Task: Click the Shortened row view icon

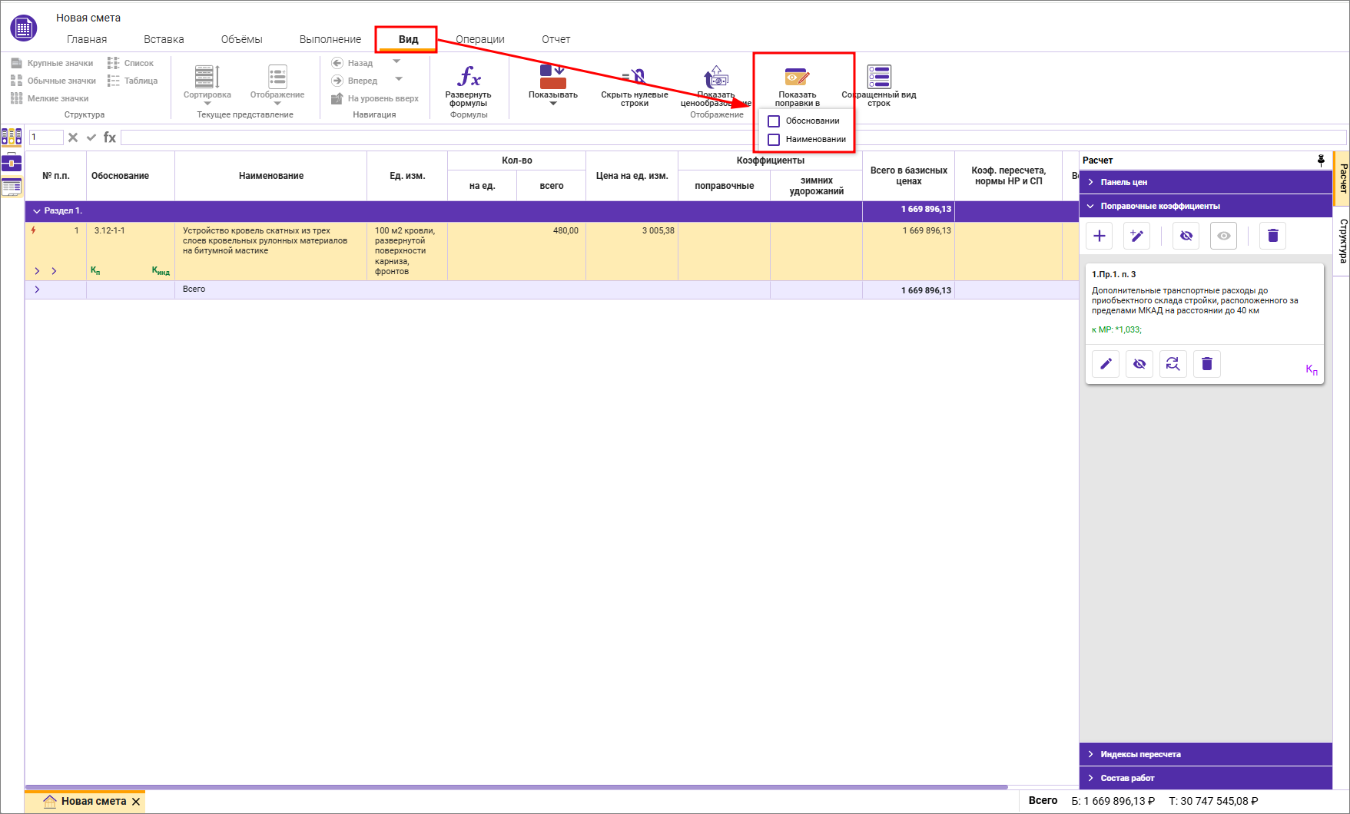Action: [878, 78]
